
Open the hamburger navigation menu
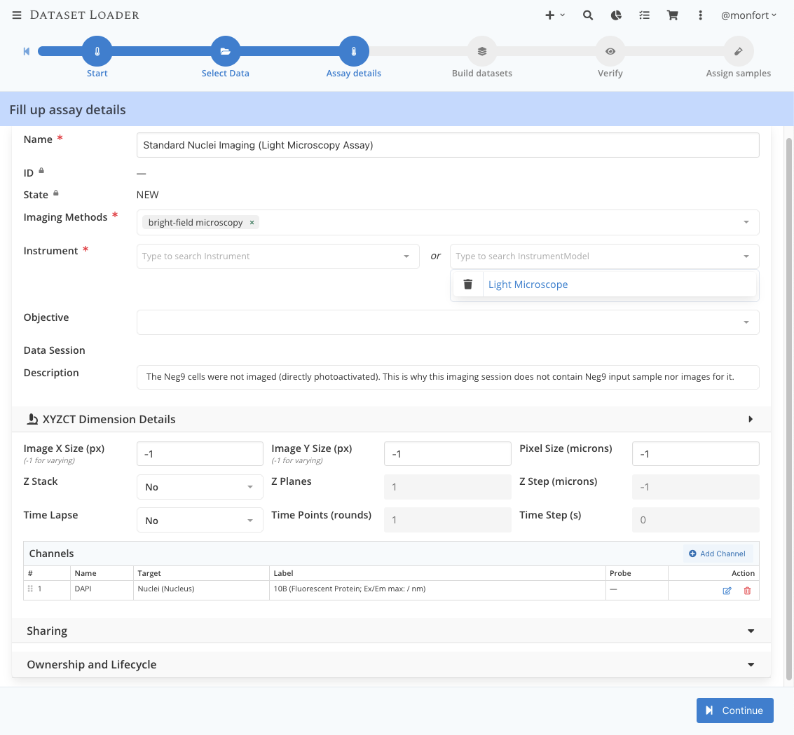coord(17,15)
